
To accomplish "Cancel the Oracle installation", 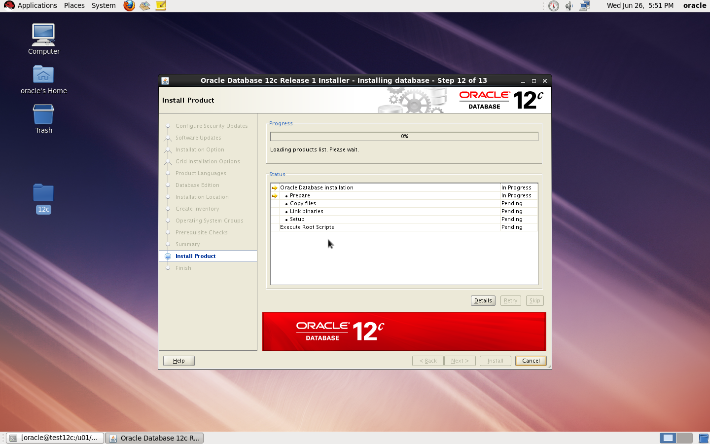I will [x=531, y=361].
